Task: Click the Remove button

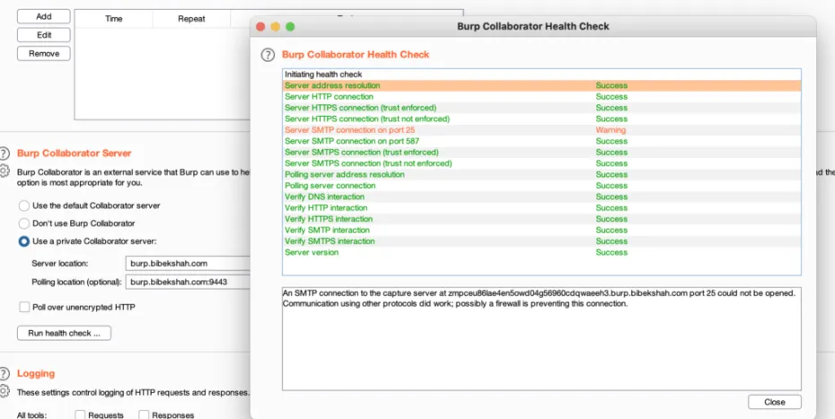Action: [44, 53]
